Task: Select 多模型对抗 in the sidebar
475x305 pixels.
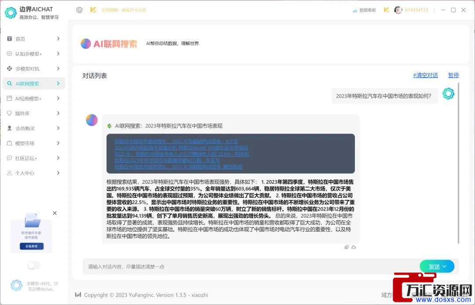Action: (x=34, y=69)
